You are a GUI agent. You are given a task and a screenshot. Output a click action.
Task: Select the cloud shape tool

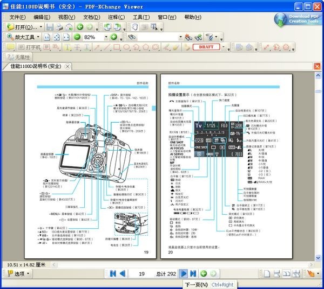coord(156,47)
